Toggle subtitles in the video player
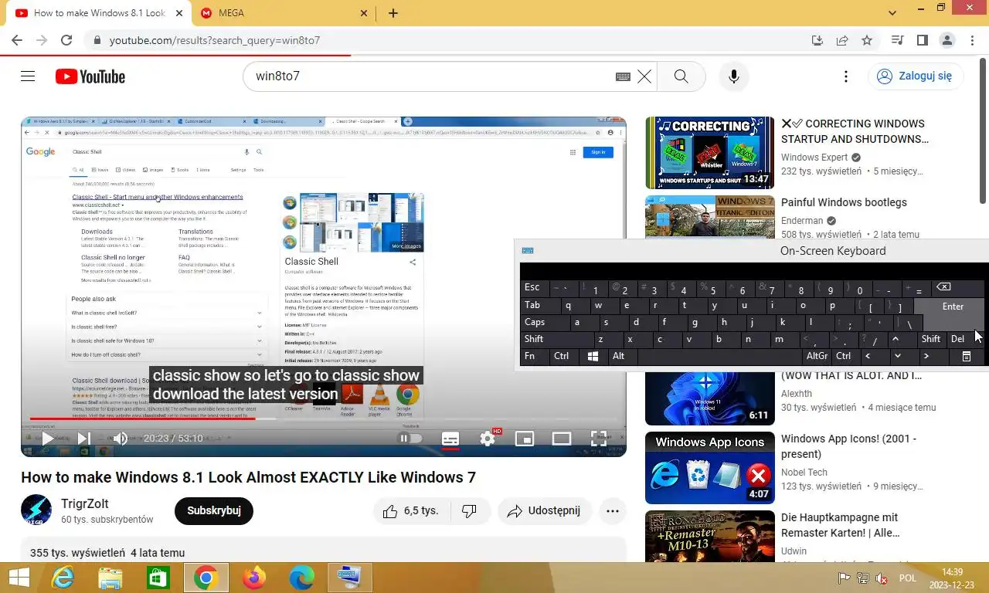This screenshot has height=593, width=989. pyautogui.click(x=450, y=439)
